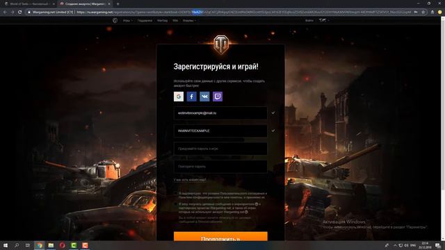This screenshot has width=445, height=250.
Task: Click the invite code link under password fields
Action: tap(190, 180)
